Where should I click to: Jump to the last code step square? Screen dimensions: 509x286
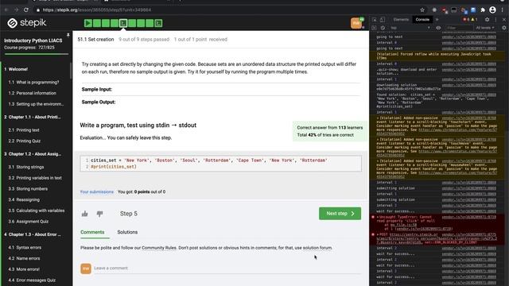pyautogui.click(x=158, y=23)
